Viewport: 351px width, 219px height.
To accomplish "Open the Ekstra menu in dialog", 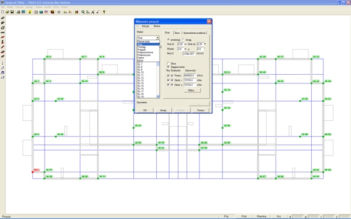I will click(157, 26).
